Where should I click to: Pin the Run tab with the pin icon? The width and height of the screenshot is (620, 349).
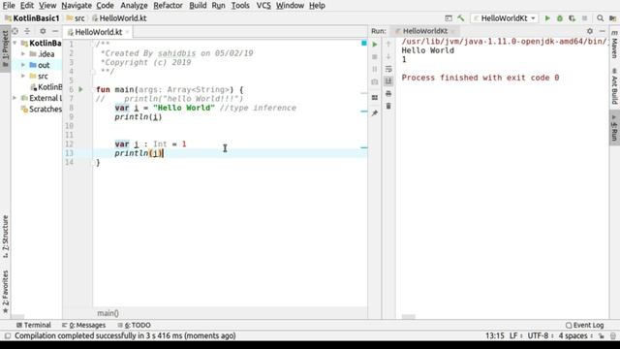coord(375,113)
